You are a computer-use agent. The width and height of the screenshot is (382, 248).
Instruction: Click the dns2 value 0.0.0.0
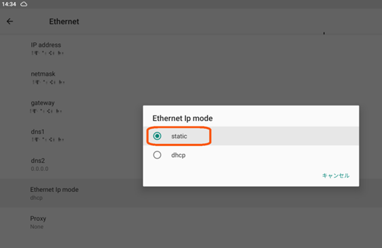tap(39, 169)
